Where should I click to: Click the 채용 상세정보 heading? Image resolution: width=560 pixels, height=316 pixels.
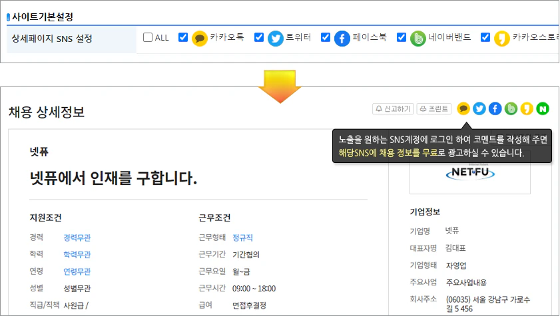pyautogui.click(x=47, y=112)
